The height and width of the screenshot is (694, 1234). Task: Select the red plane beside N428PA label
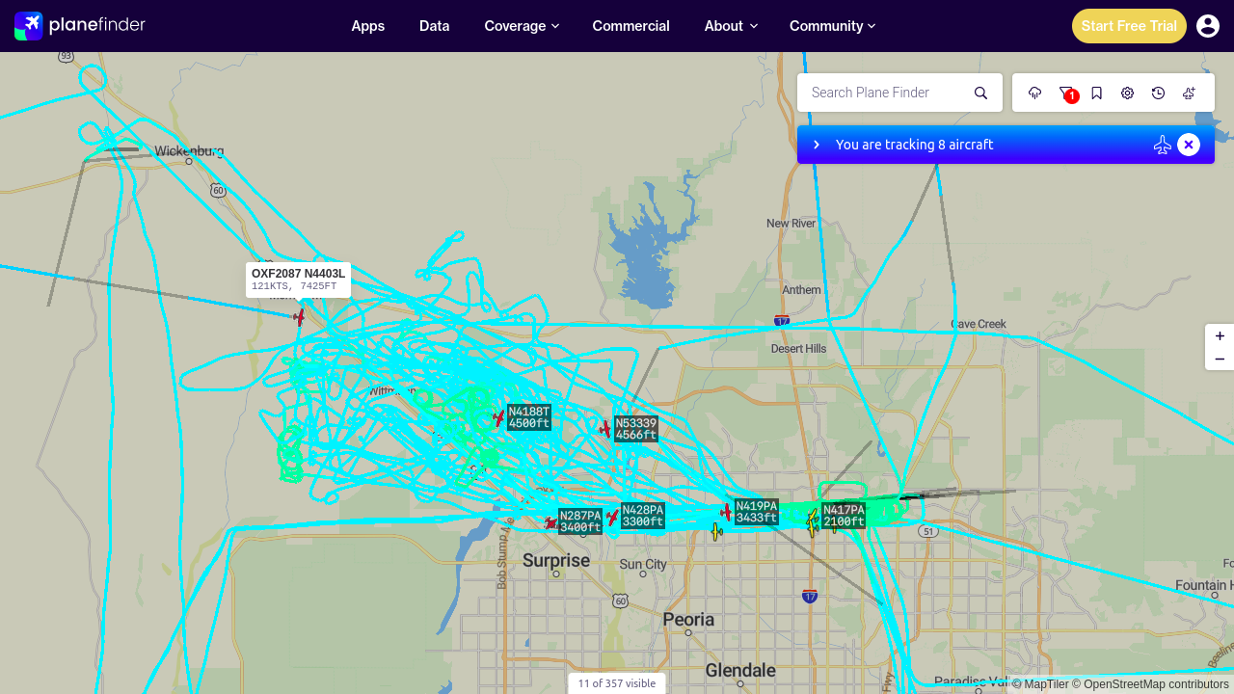tap(612, 518)
